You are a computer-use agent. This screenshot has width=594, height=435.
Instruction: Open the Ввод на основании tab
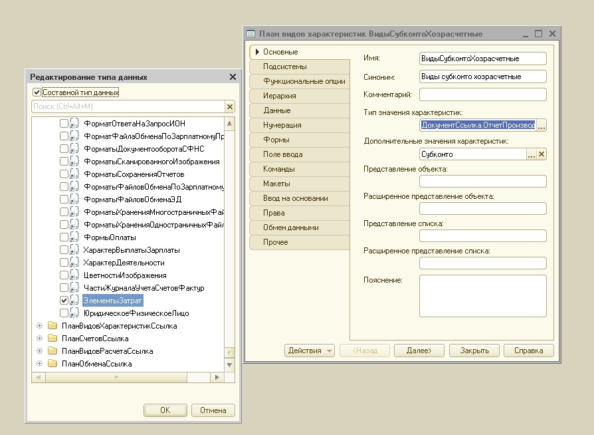300,198
